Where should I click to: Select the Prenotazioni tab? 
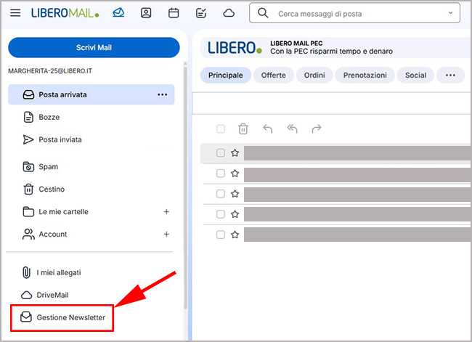365,75
